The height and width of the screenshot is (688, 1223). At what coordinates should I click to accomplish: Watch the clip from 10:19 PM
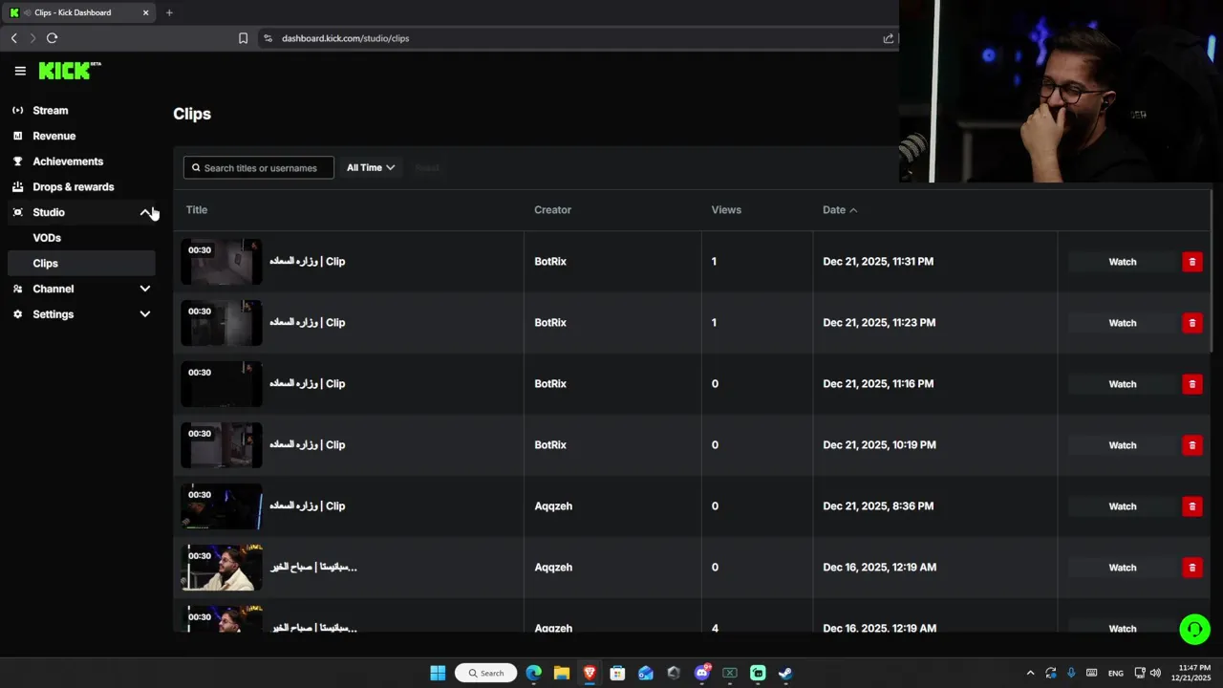[x=1122, y=445]
